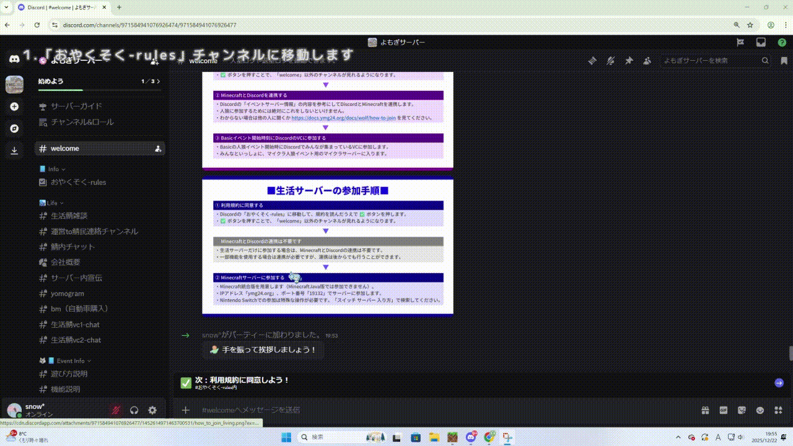Image resolution: width=793 pixels, height=446 pixels.
Task: Toggle the member list icon
Action: coord(647,61)
